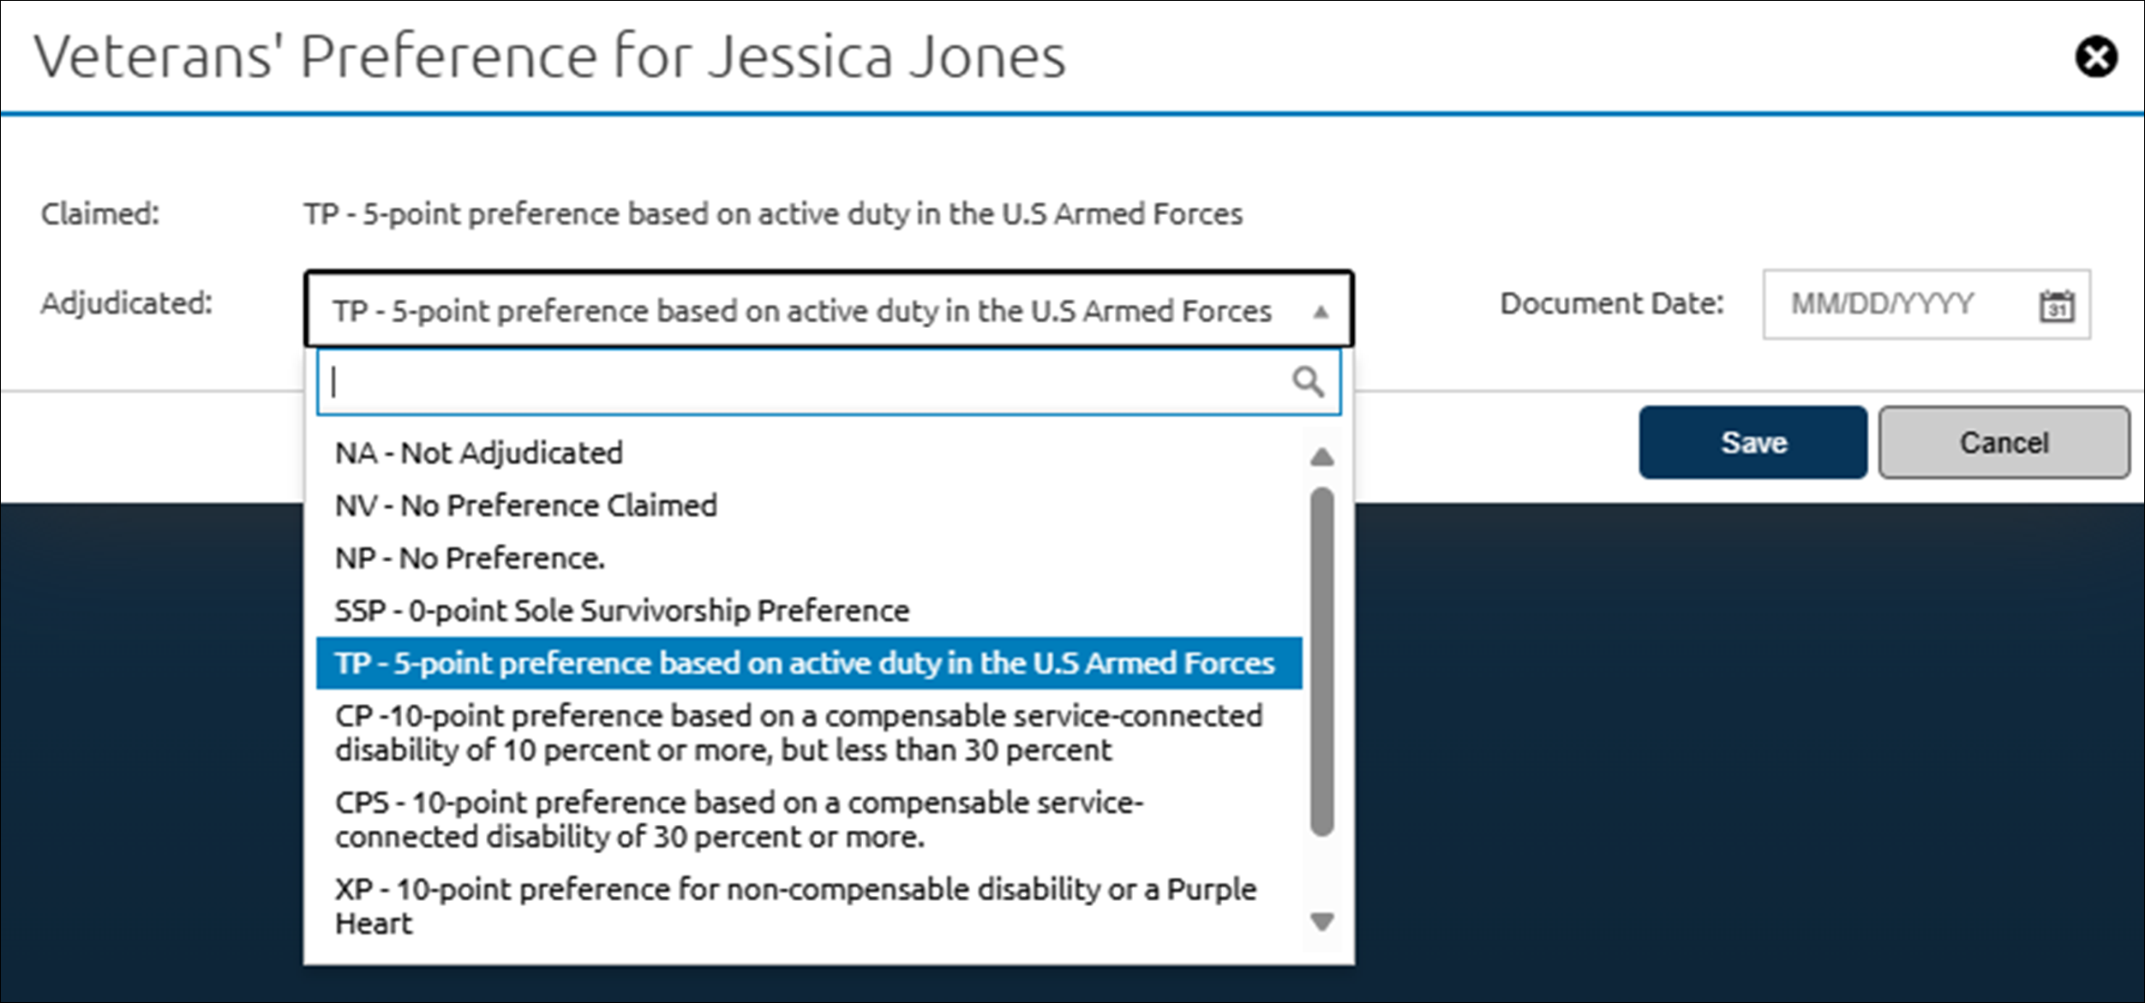This screenshot has width=2145, height=1003.
Task: Click the dropdown search text field
Action: coord(829,382)
